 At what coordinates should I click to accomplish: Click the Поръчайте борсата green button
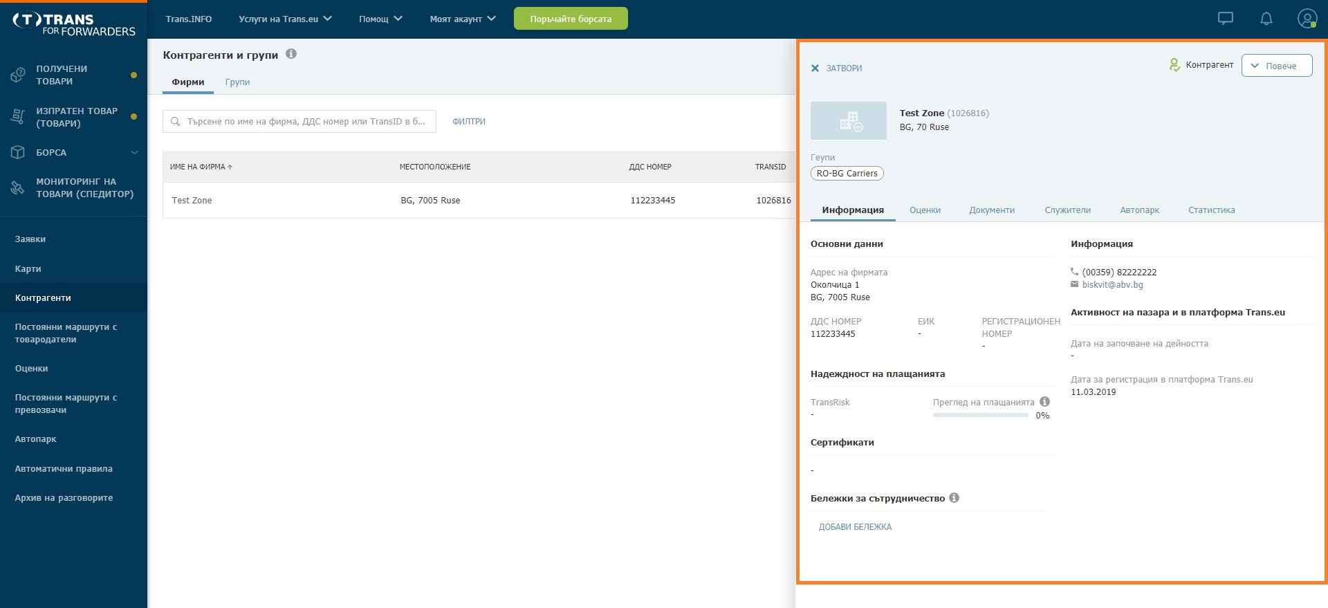tap(571, 19)
